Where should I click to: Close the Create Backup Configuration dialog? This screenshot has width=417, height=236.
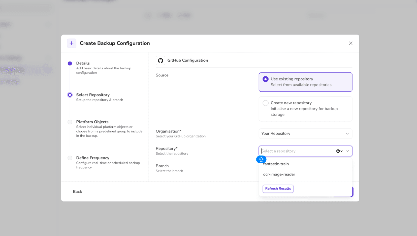click(x=350, y=43)
